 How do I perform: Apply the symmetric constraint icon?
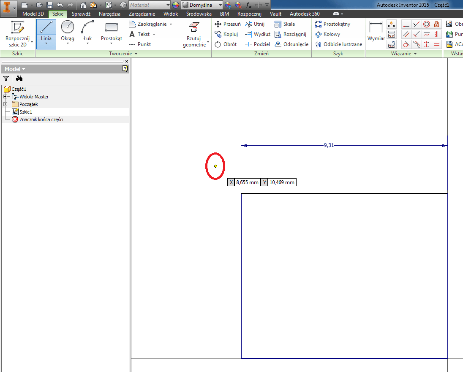pos(426,44)
